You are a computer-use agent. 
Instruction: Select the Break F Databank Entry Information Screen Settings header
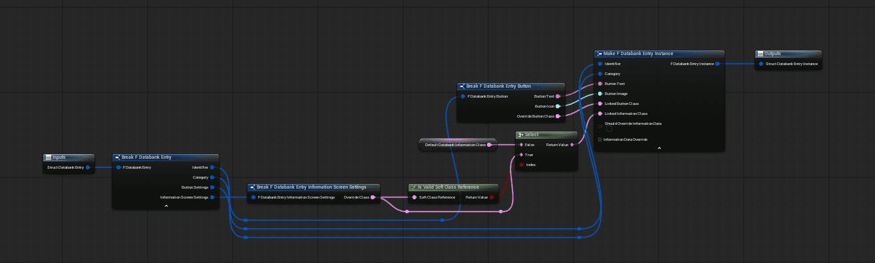pyautogui.click(x=314, y=187)
